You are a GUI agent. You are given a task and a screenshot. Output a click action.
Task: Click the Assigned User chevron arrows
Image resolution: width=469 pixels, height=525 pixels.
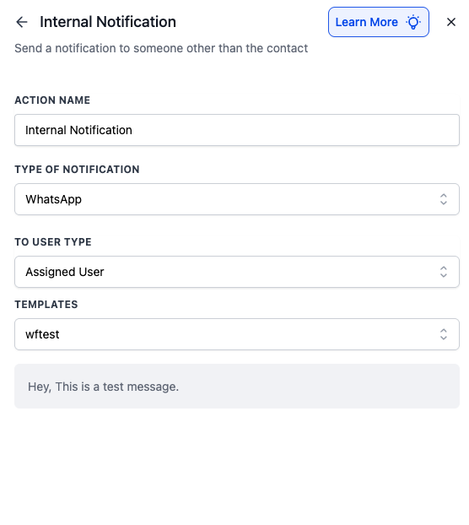(444, 272)
